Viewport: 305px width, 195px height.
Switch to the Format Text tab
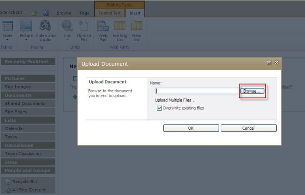109,13
